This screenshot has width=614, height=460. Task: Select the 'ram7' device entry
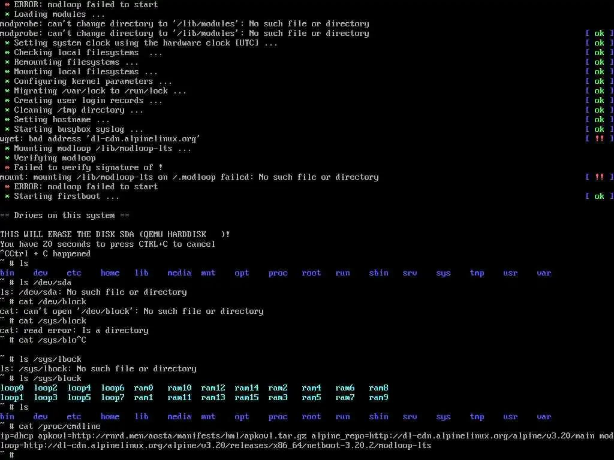point(345,398)
